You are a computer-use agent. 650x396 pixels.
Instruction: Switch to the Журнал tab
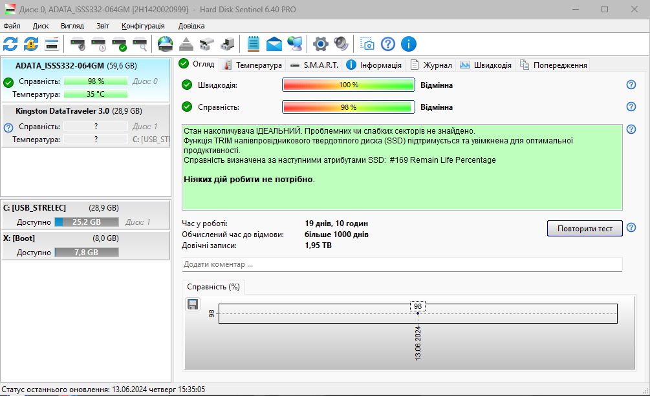pyautogui.click(x=431, y=65)
